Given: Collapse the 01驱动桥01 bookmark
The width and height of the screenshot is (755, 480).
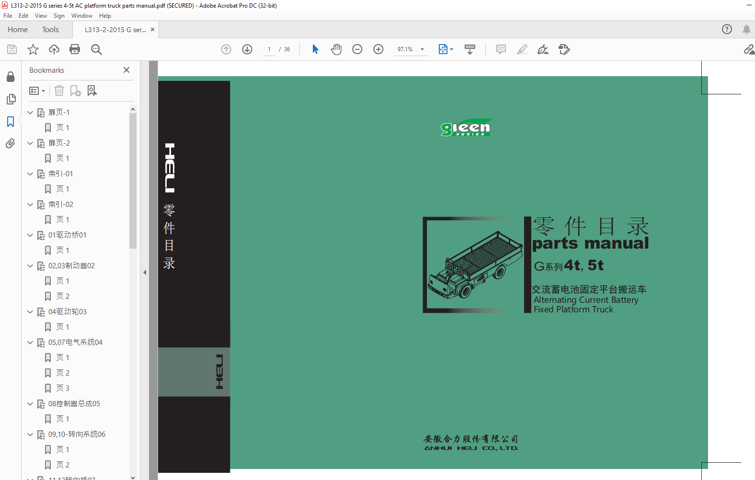Looking at the screenshot, I should pos(30,235).
